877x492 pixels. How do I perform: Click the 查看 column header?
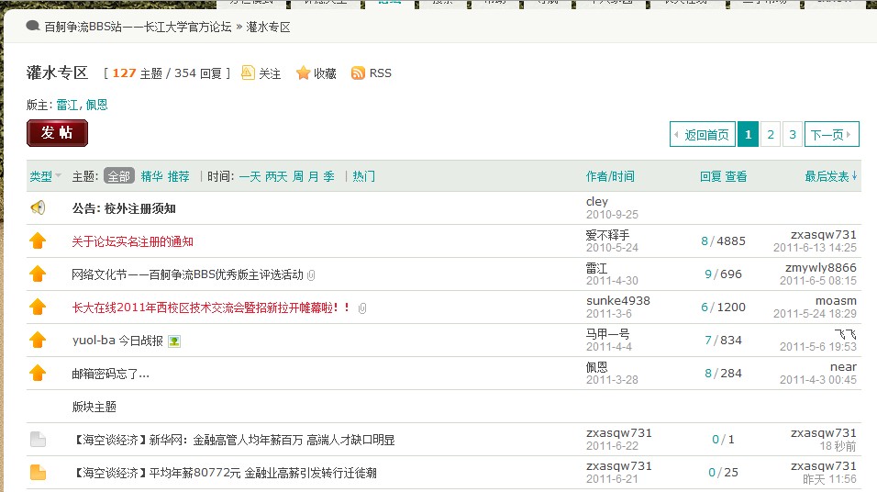click(x=736, y=176)
